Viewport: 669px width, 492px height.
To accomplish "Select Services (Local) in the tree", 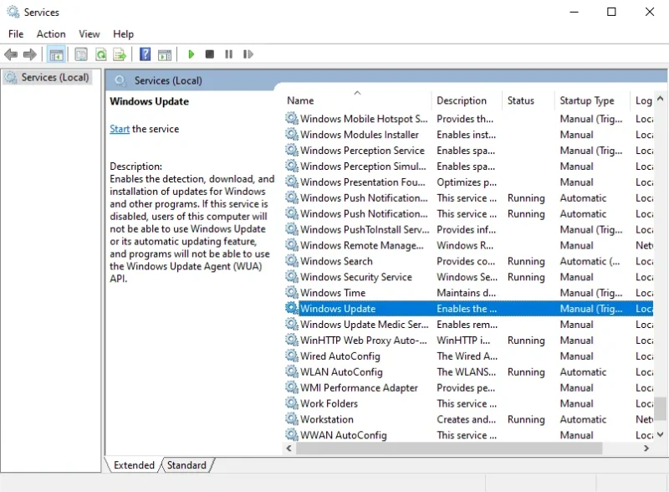I will pyautogui.click(x=48, y=77).
